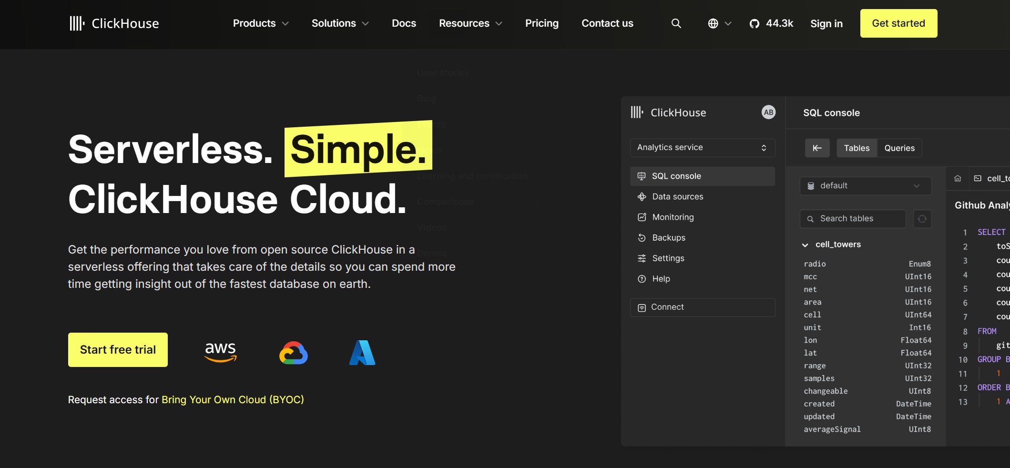
Task: Open the Docs menu item
Action: 404,23
